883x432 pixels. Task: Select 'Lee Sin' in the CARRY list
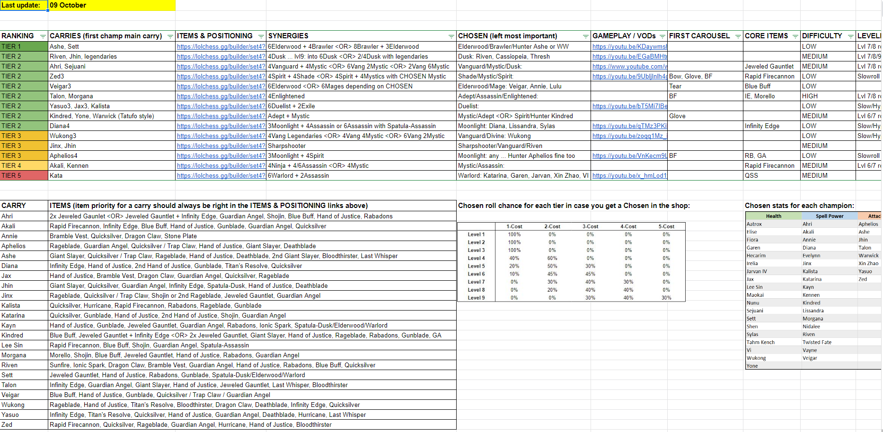click(24, 345)
